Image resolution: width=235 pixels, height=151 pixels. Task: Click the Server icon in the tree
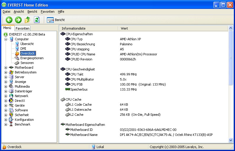pos(11,77)
